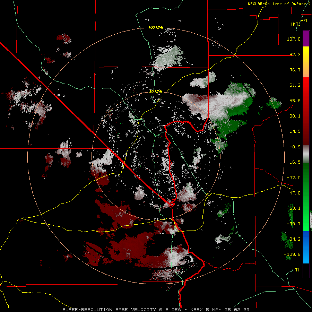Click the -109.8 velocity legend value
Image resolution: width=312 pixels, height=312 pixels.
292,254
